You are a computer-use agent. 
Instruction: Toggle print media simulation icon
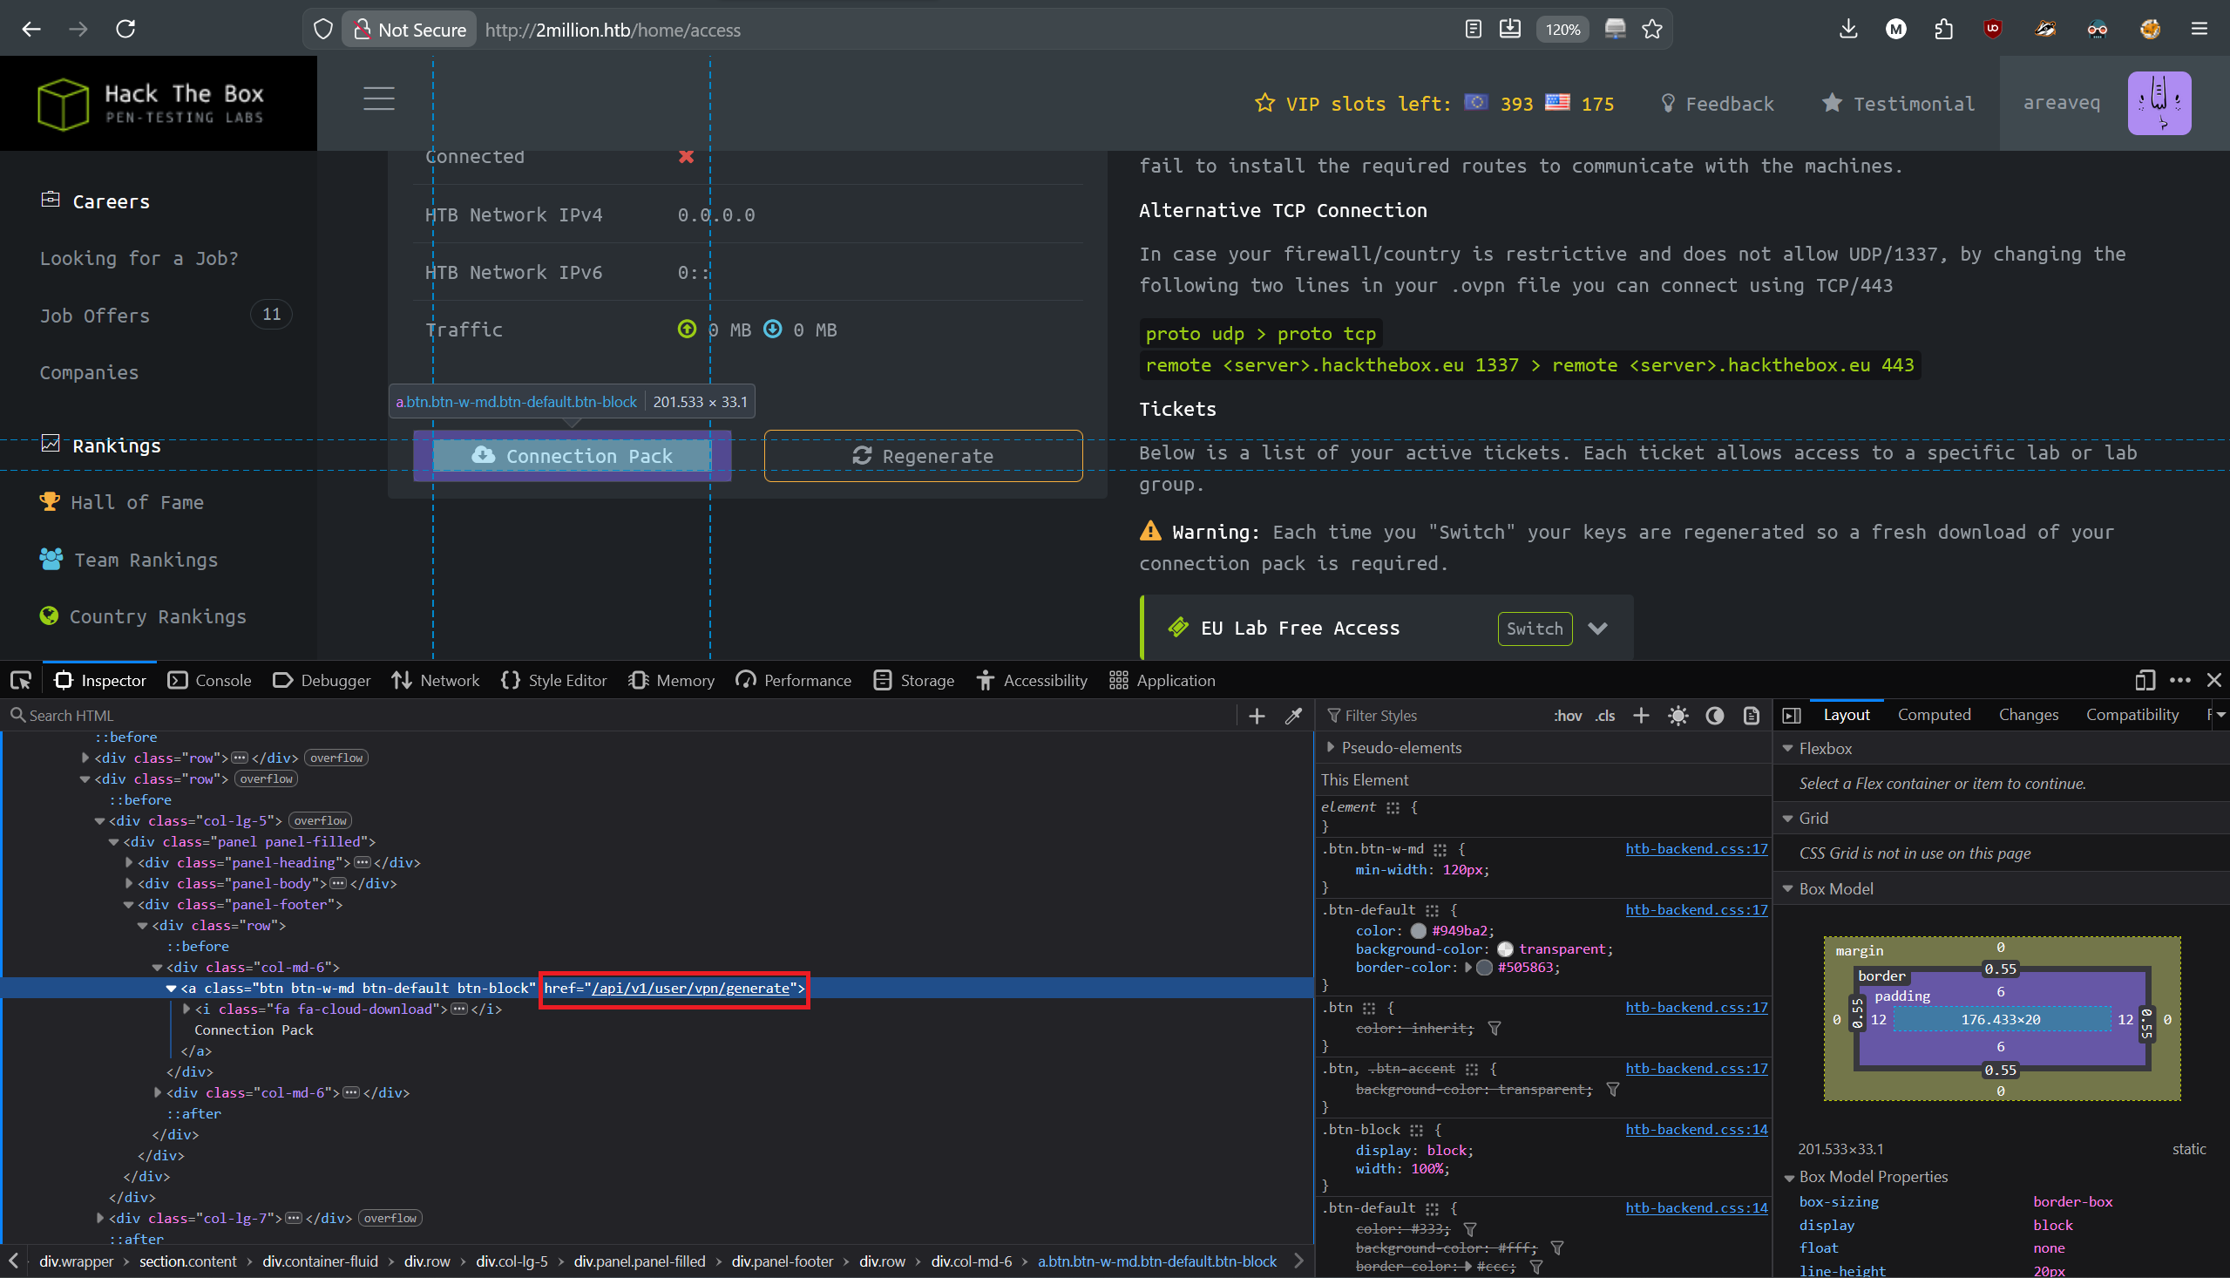1752,716
